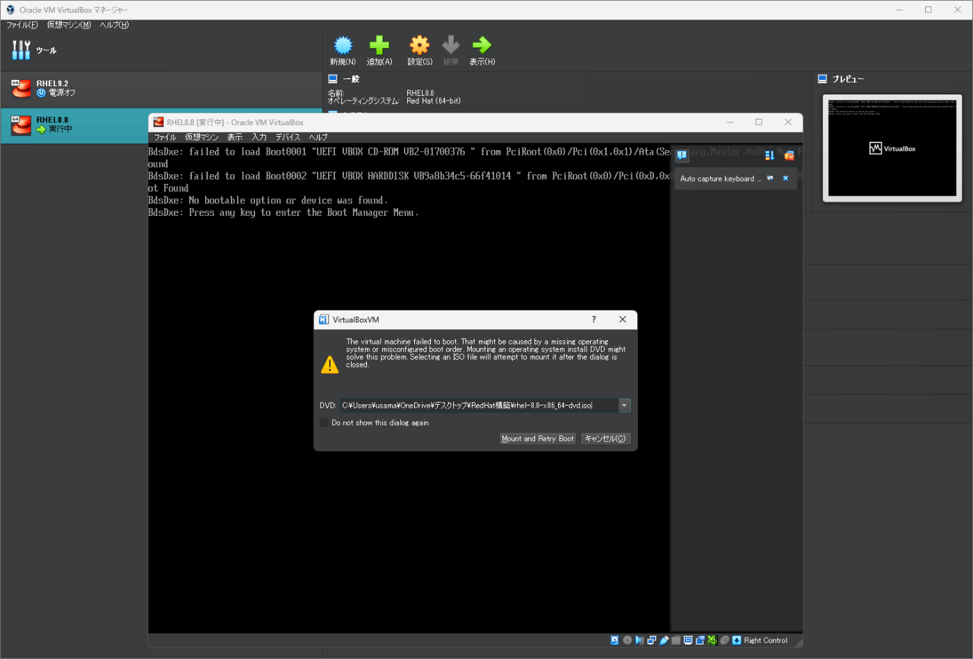Image resolution: width=973 pixels, height=659 pixels.
Task: Click the notification sort order icon
Action: point(769,156)
